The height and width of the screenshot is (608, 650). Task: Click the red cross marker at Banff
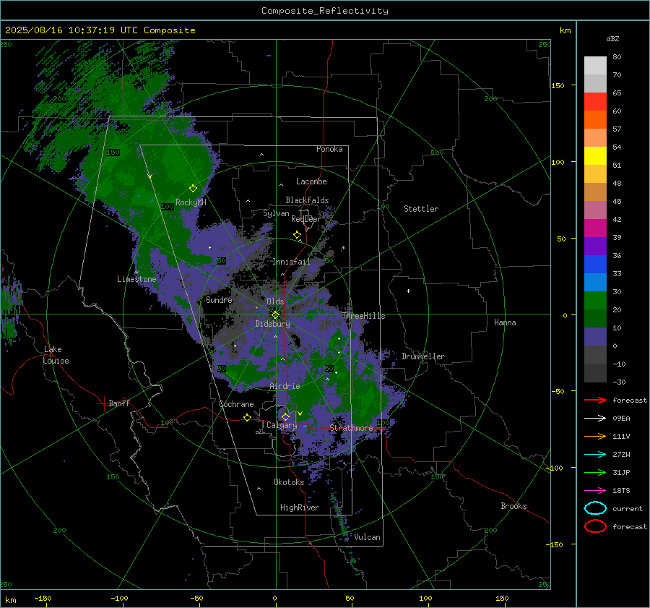[103, 403]
